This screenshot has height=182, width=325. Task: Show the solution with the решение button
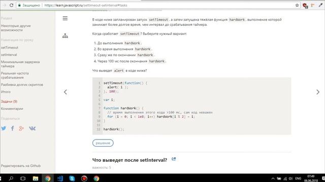click(103, 143)
